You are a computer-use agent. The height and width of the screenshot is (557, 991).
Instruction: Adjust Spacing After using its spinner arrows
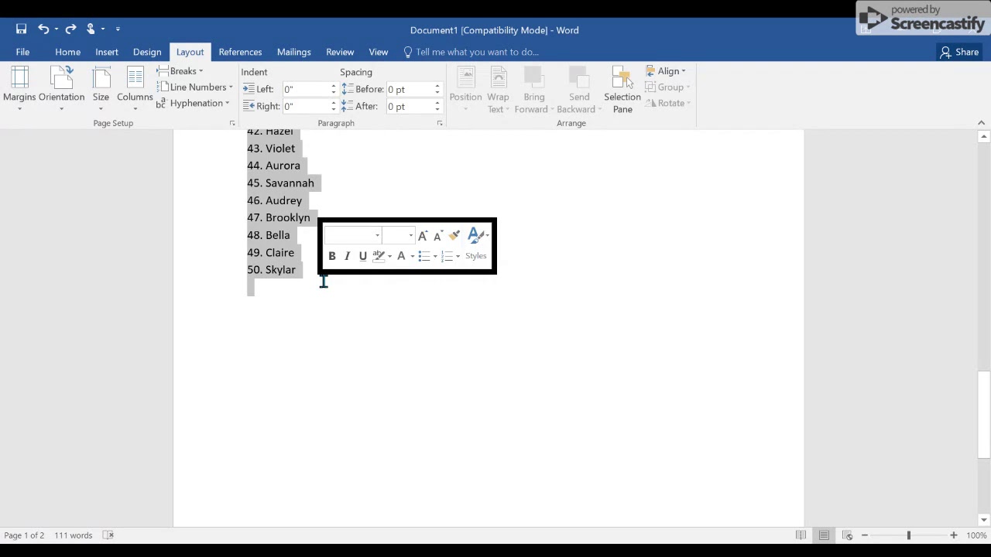tap(437, 106)
